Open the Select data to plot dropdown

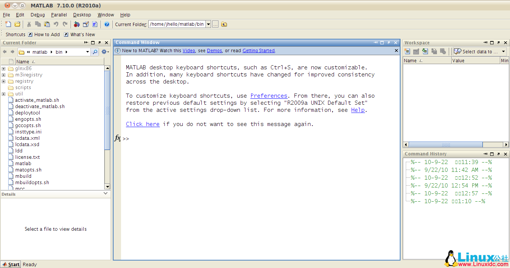coord(503,51)
